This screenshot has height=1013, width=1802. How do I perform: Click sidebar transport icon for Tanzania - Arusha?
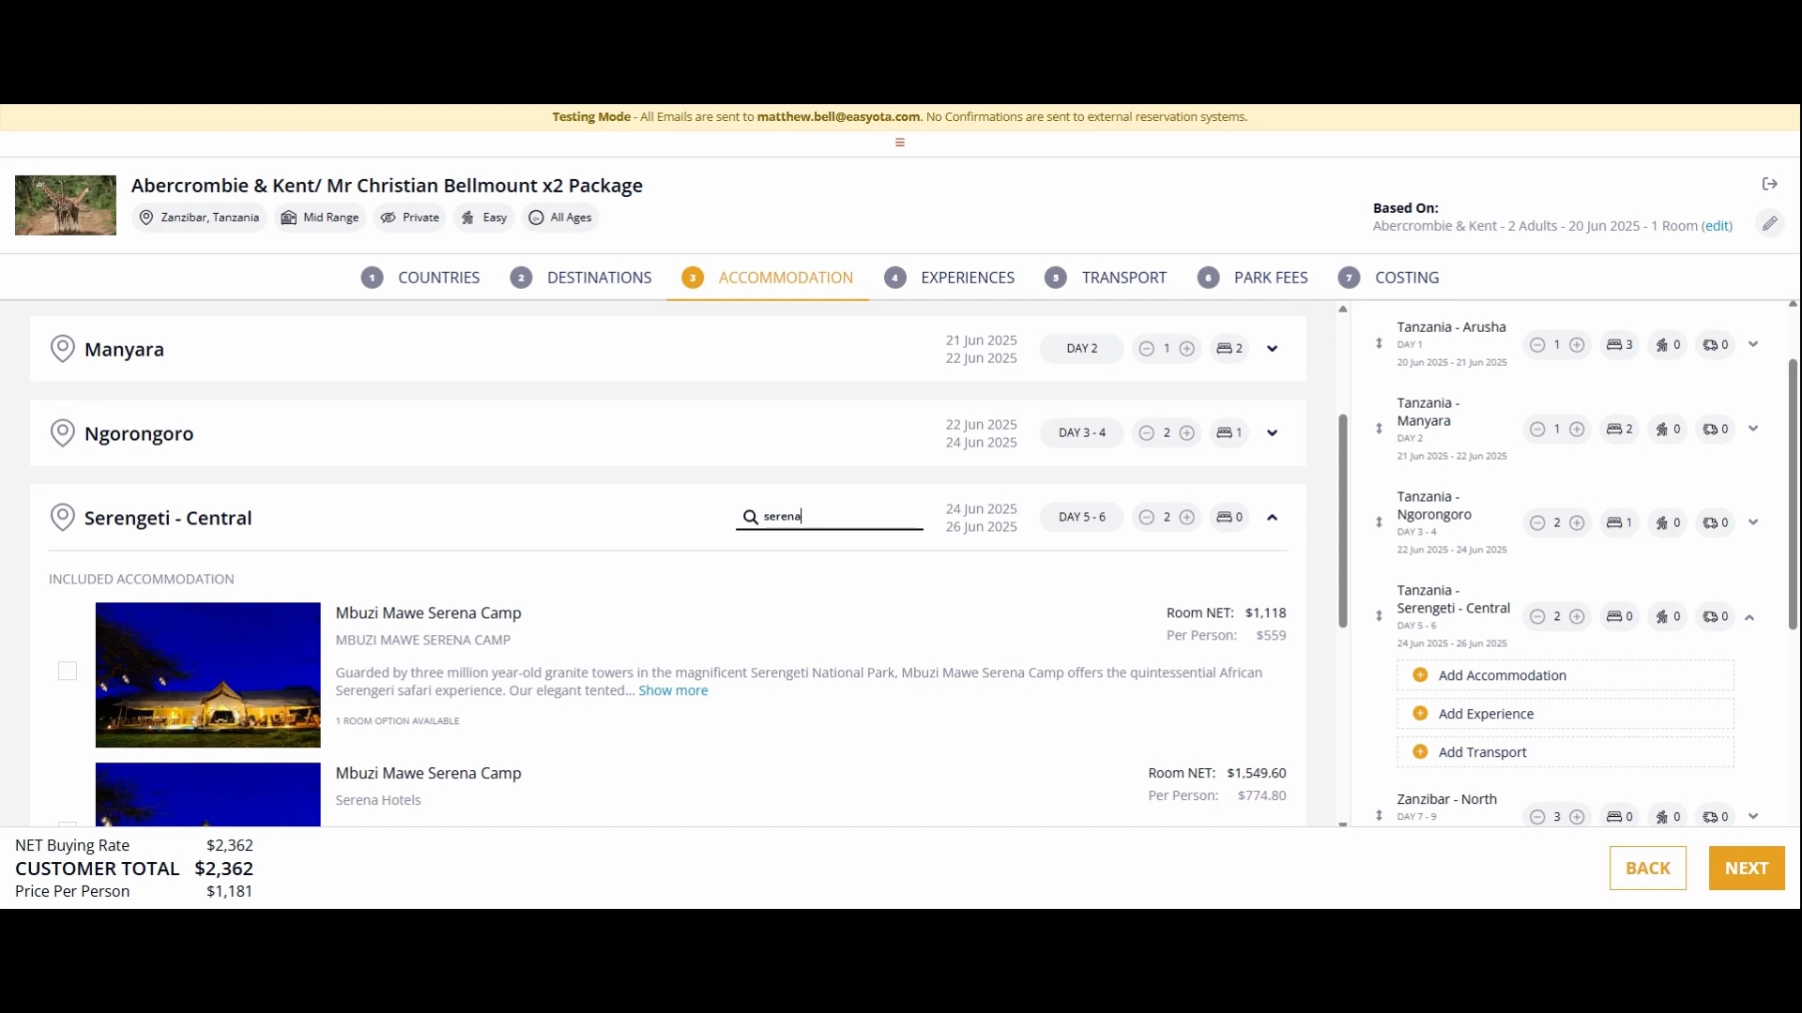point(1710,345)
